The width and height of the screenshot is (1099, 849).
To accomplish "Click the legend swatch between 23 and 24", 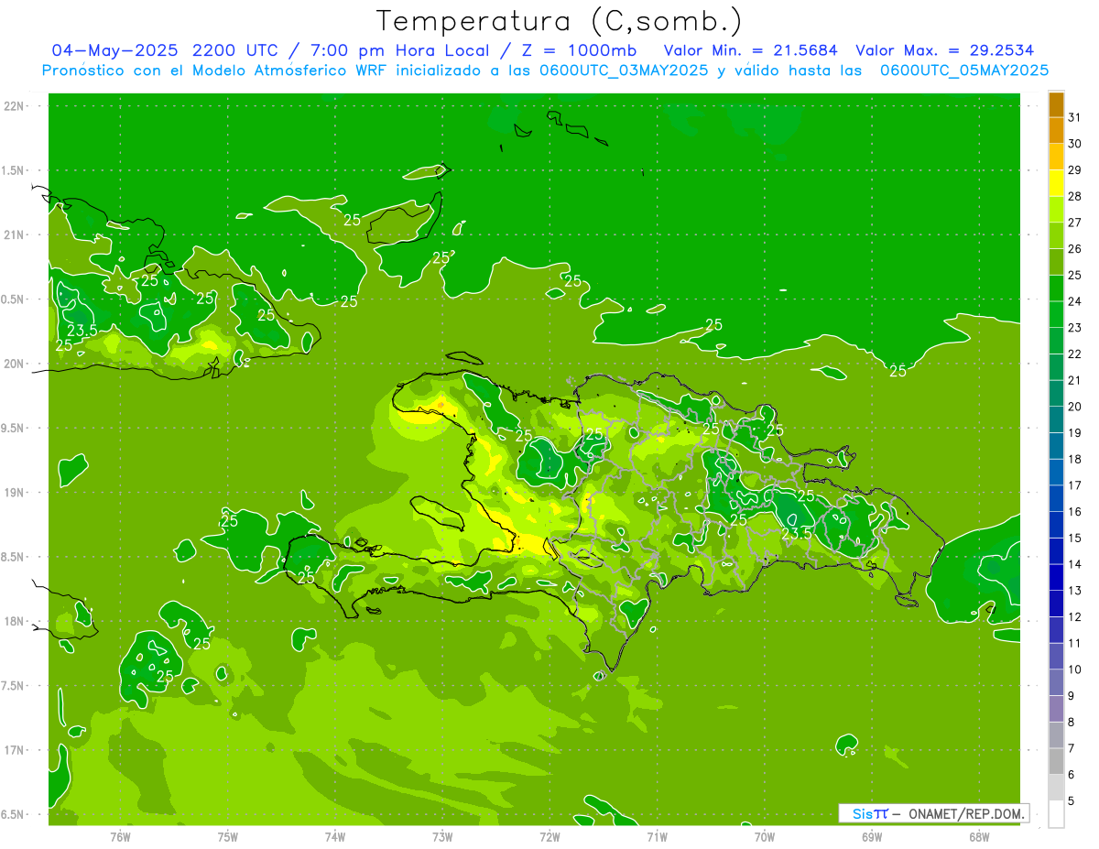I will [x=1056, y=314].
